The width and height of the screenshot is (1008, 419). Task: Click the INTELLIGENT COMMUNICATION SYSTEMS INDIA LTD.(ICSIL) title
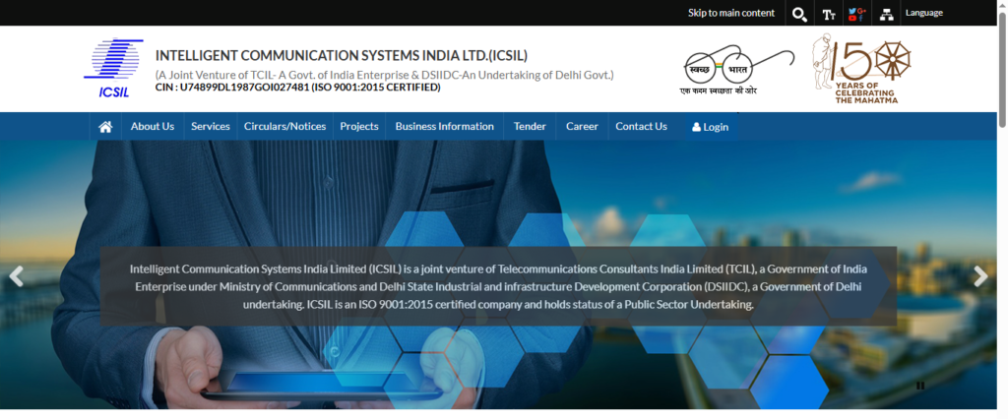click(342, 56)
